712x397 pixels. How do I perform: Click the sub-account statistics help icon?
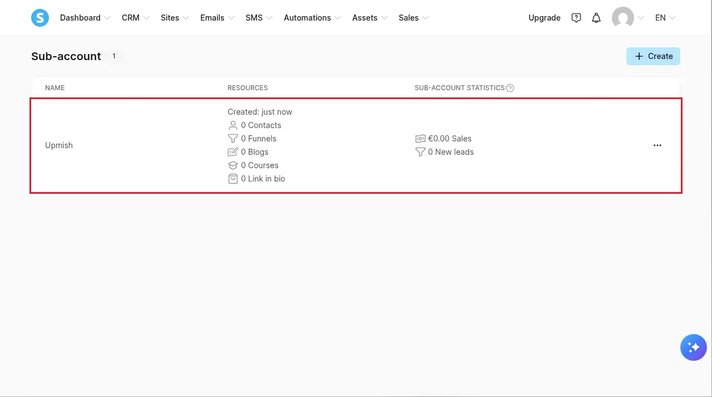[x=510, y=88]
